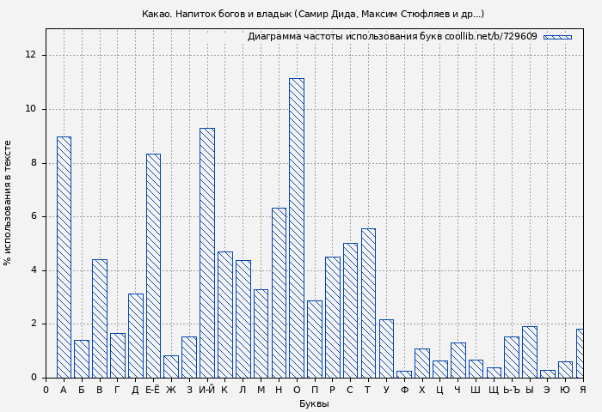Click the y-axis title % использования в тексте

click(x=9, y=203)
